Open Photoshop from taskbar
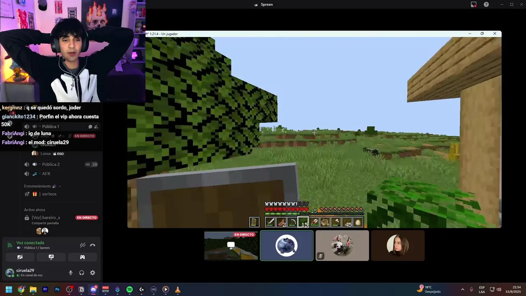The image size is (526, 296). [57, 289]
